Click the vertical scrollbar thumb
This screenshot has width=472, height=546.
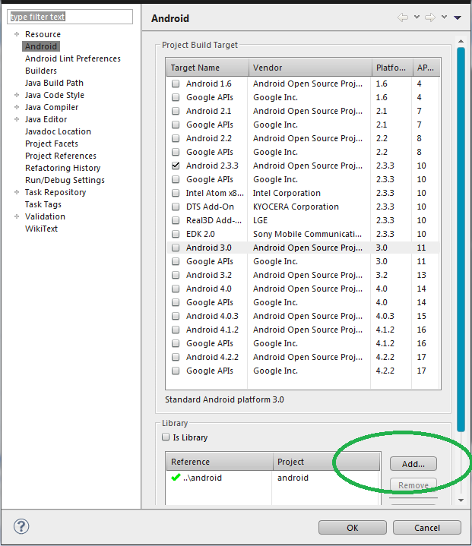point(461,239)
